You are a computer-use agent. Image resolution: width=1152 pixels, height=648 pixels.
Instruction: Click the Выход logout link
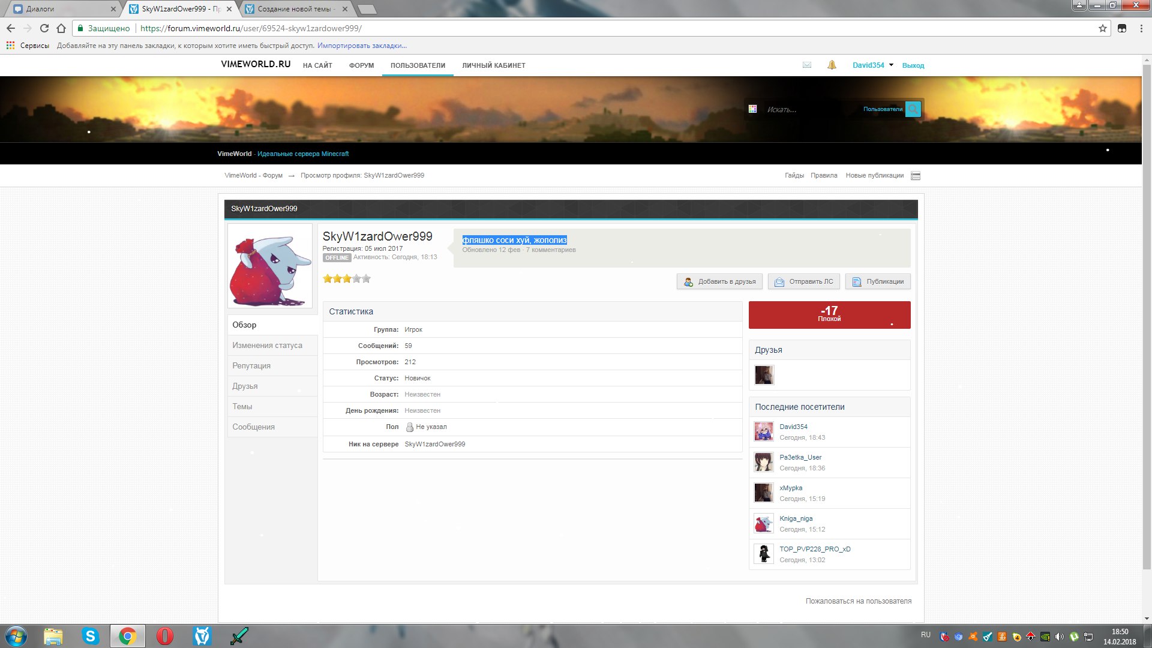pyautogui.click(x=913, y=65)
